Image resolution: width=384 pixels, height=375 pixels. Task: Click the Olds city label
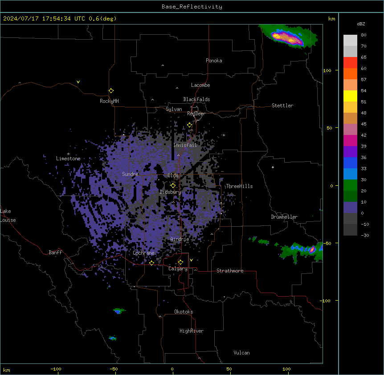[x=173, y=175]
